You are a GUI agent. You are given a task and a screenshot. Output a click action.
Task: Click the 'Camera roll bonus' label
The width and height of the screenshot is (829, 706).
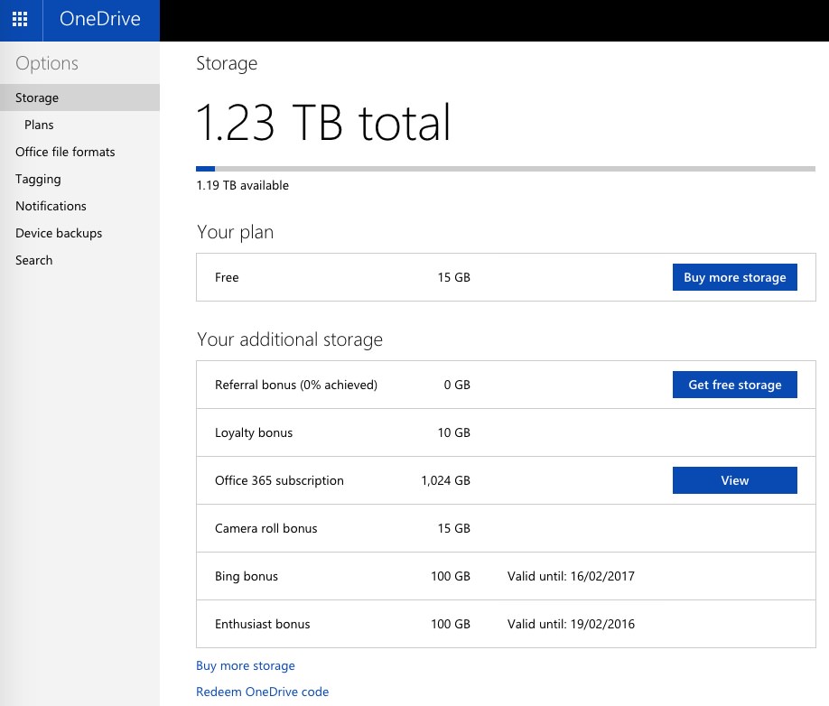265,528
